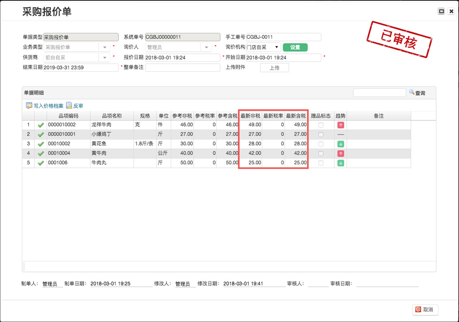Click the 修改日期 value 2018-03-01 19:41

[243, 283]
